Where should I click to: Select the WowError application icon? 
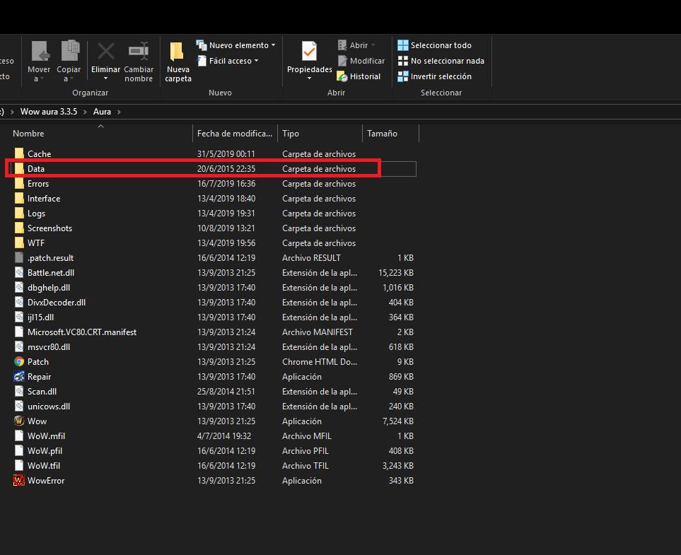pyautogui.click(x=19, y=480)
